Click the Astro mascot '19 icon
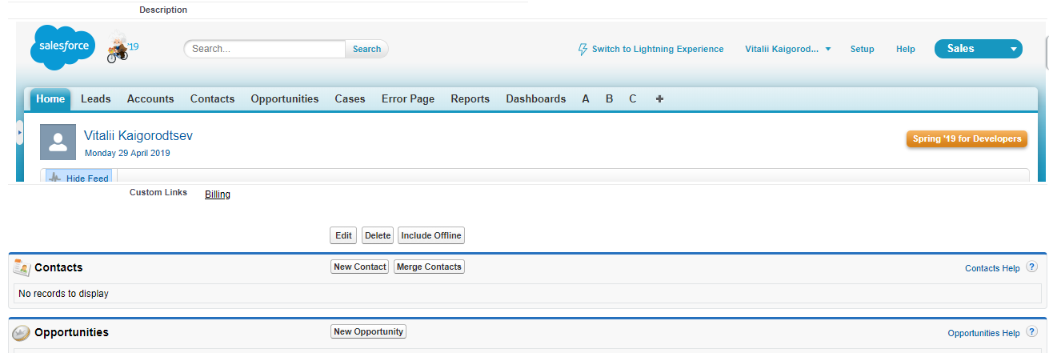 (x=122, y=47)
